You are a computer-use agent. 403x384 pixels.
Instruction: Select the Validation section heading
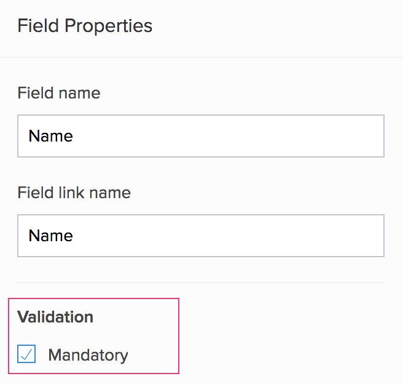55,317
